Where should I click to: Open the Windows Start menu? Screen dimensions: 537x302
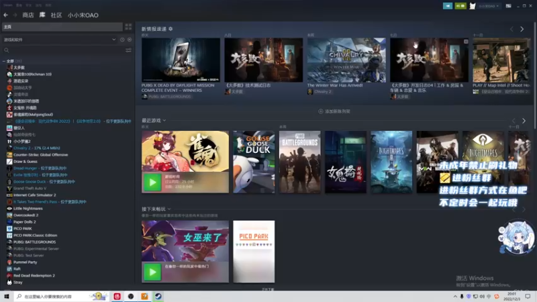[7, 296]
